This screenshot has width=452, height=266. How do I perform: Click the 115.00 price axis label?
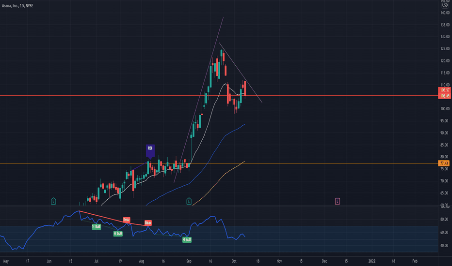pyautogui.click(x=445, y=73)
